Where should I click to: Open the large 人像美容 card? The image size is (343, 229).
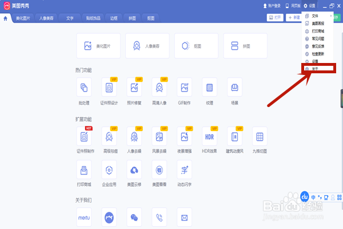pos(147,46)
